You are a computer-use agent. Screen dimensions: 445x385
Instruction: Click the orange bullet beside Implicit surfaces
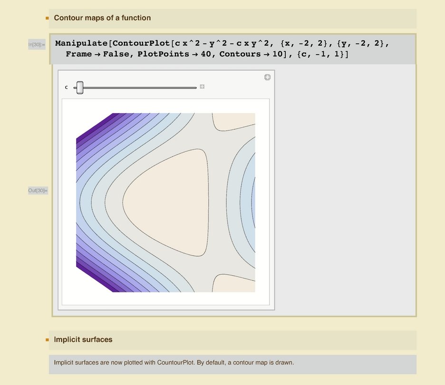47,340
